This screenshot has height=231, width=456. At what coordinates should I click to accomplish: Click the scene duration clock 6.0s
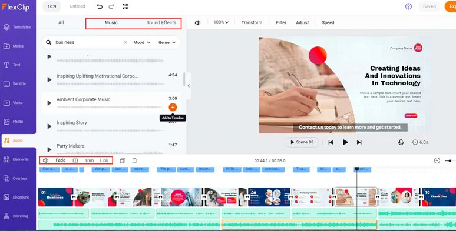click(420, 142)
